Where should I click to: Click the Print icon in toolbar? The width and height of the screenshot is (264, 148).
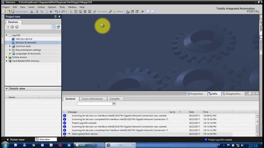tap(32, 12)
